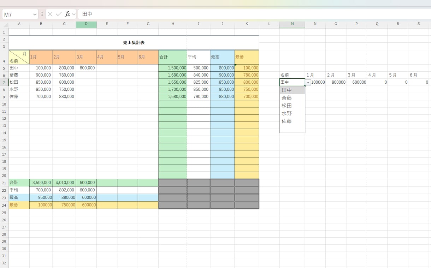The width and height of the screenshot is (431, 268).
Task: Select 松田 in the dropdown list
Action: tap(292, 106)
